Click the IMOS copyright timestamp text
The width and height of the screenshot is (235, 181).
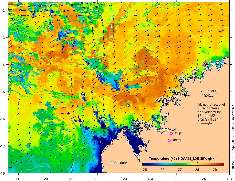point(233,137)
